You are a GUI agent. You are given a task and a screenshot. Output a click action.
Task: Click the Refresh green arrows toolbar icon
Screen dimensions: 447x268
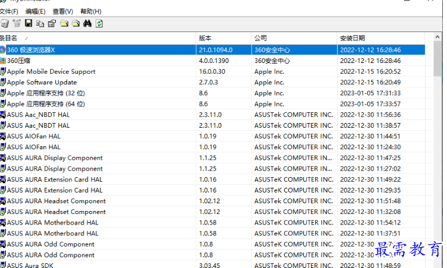[99, 23]
